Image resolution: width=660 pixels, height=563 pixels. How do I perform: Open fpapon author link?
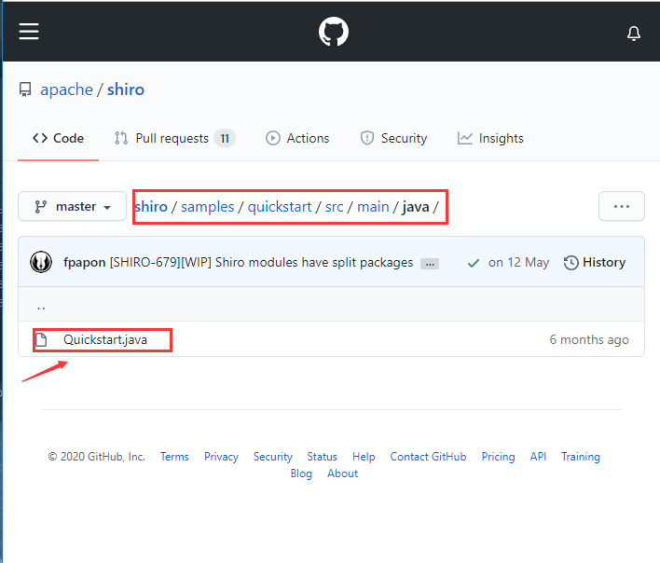pos(84,263)
